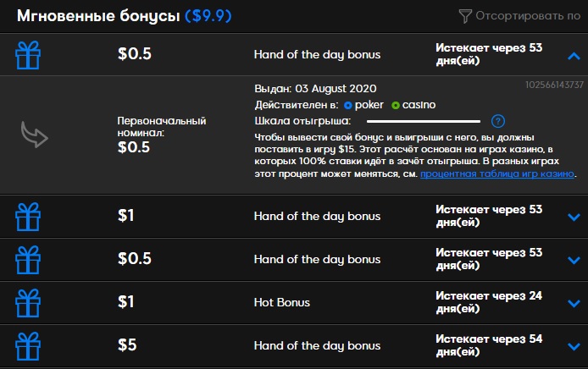588x369 pixels.
Task: Select the casino radio option
Action: 396,105
